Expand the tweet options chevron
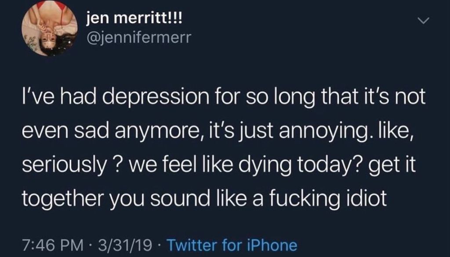The height and width of the screenshot is (257, 450). 423,21
